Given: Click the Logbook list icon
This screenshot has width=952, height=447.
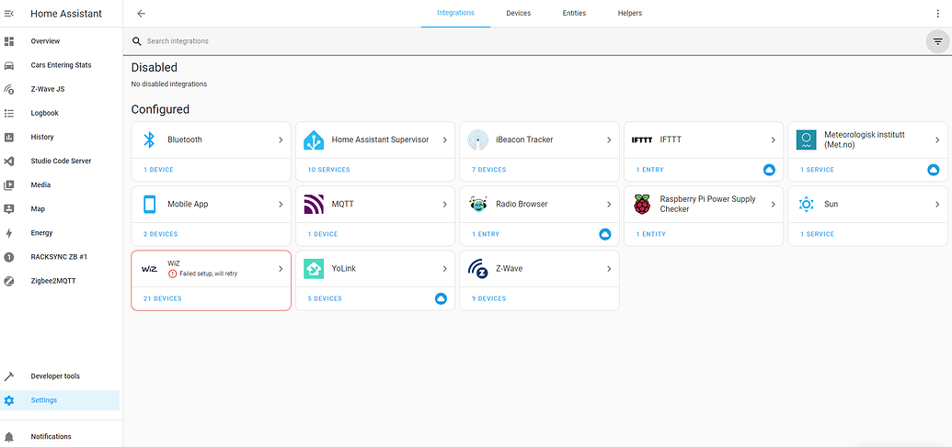Looking at the screenshot, I should click(8, 113).
